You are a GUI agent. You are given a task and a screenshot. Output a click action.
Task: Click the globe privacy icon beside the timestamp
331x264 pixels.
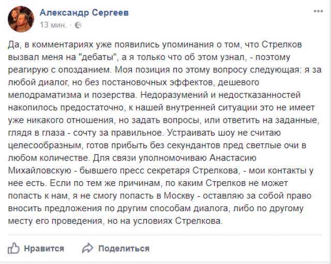(78, 24)
